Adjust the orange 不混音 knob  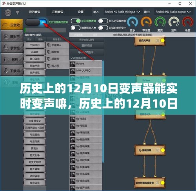(146, 22)
